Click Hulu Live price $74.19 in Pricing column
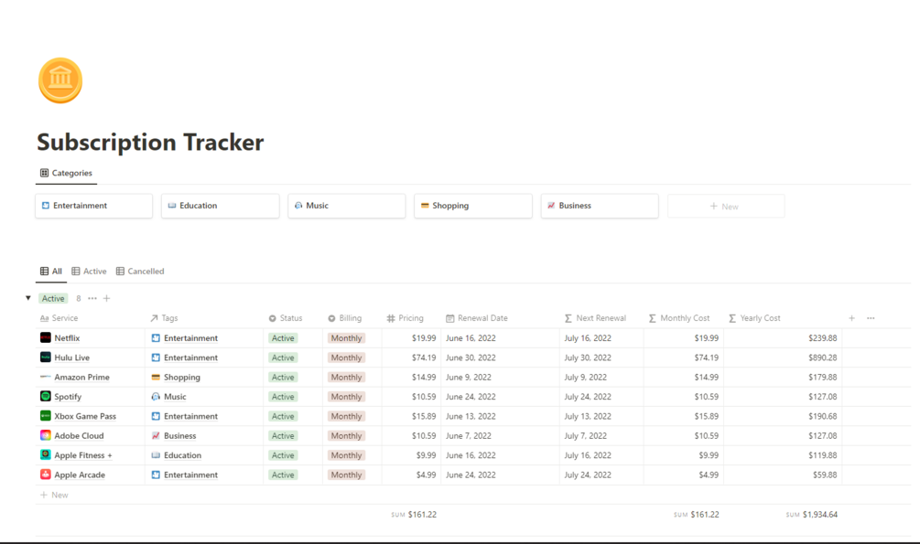Viewport: 920px width, 544px height. 424,357
